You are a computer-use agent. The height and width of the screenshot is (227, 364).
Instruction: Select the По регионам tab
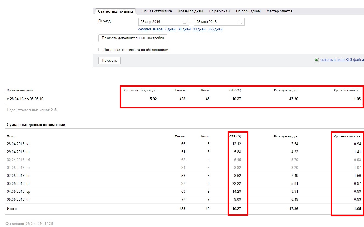[x=219, y=11]
